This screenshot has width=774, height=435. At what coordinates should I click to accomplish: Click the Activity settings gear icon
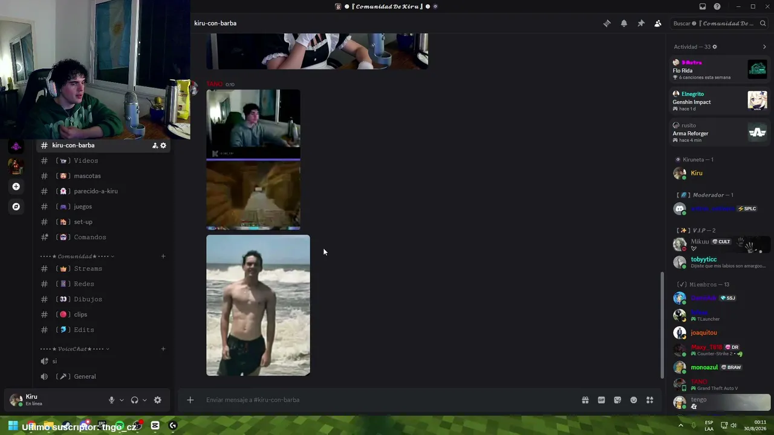point(715,47)
